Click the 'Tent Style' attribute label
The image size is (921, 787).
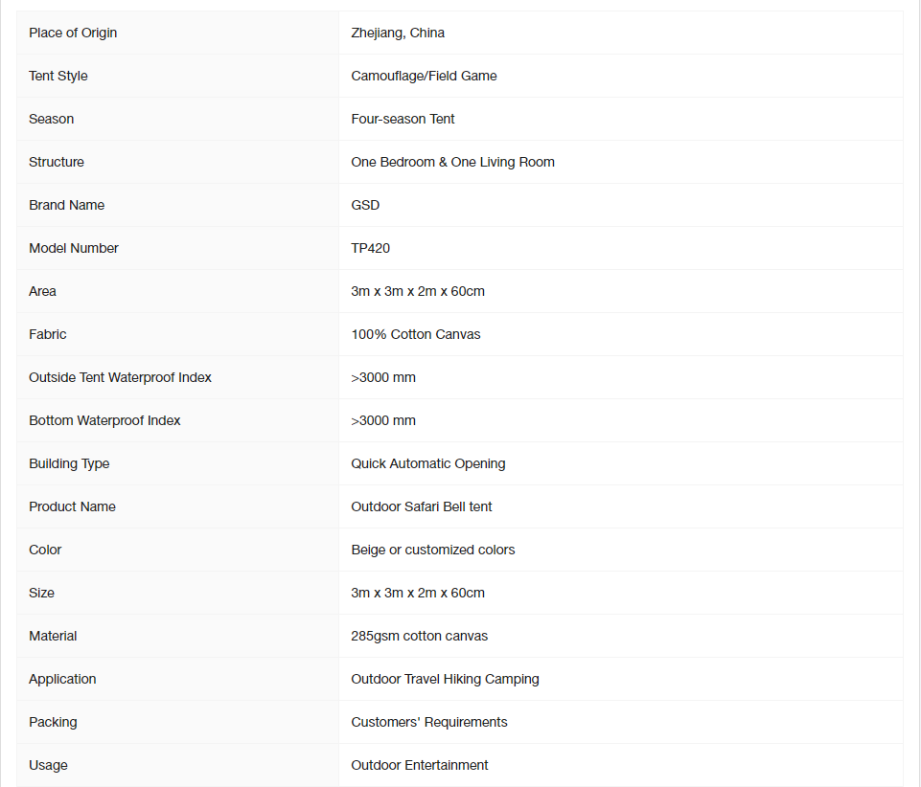point(58,76)
